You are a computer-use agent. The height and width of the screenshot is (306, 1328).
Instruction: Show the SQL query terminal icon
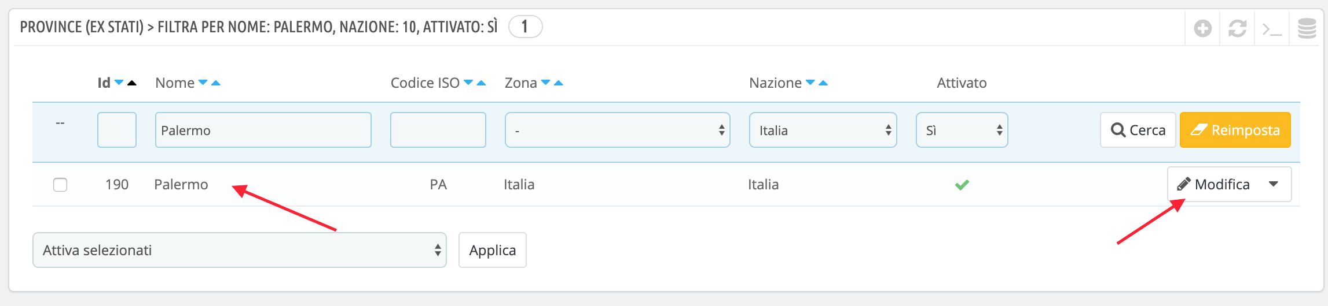pyautogui.click(x=1272, y=29)
